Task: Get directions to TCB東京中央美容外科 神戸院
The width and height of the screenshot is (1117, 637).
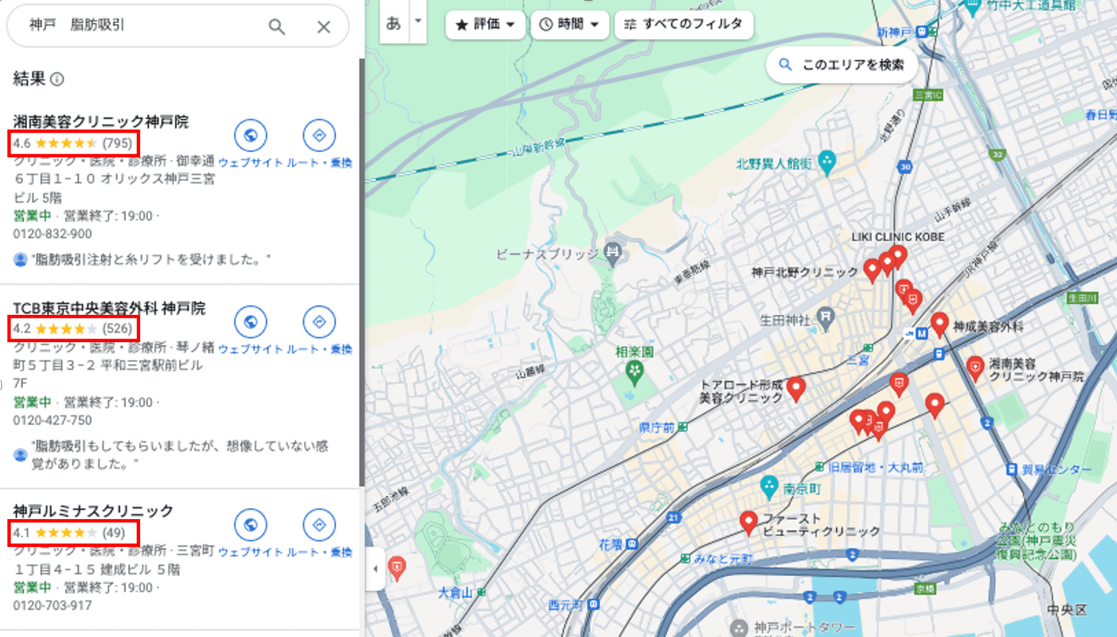Action: coord(319,322)
